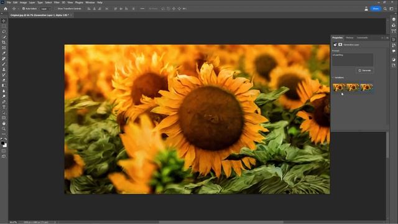Select the Pen tool
The image size is (398, 224).
[x=4, y=102]
